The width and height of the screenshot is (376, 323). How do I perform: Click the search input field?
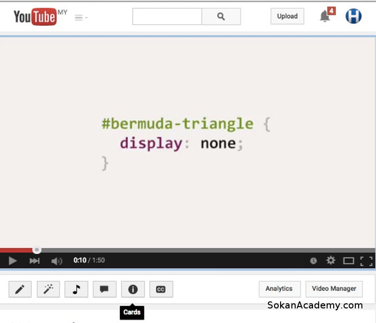167,16
